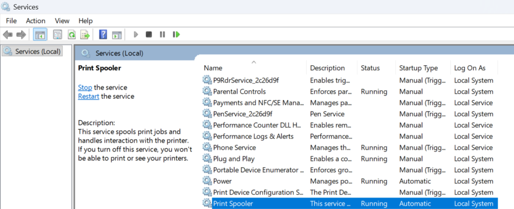This screenshot has height=209, width=514.
Task: Click the Stop Service square icon
Action: click(149, 35)
